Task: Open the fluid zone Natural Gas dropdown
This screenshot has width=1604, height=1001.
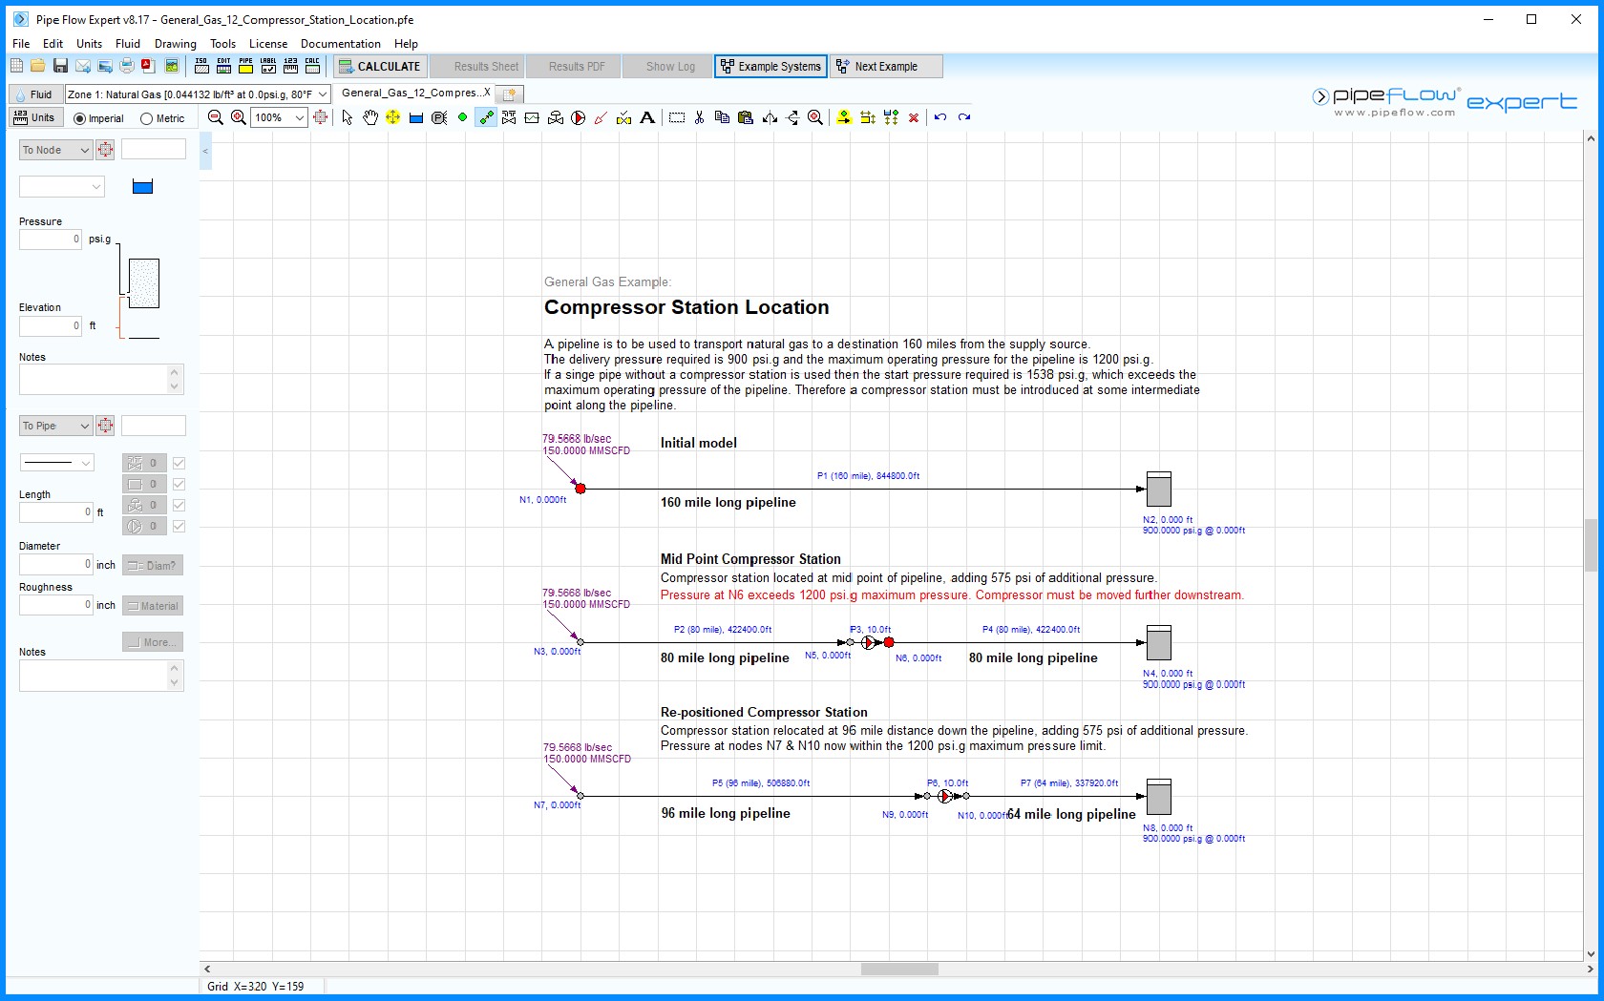Action: coord(198,94)
